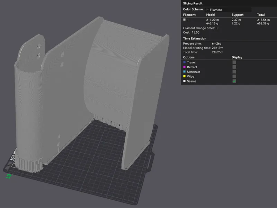Click the Prepare time 6m26s value
Image resolution: width=277 pixels, height=208 pixels.
[x=216, y=44]
